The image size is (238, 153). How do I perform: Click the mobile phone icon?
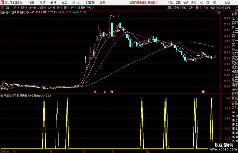pyautogui.click(x=208, y=3)
